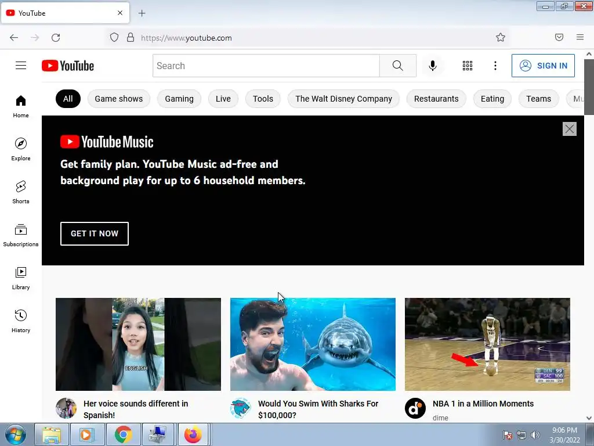The image size is (594, 446).
Task: Open History in the sidebar
Action: coord(21,321)
